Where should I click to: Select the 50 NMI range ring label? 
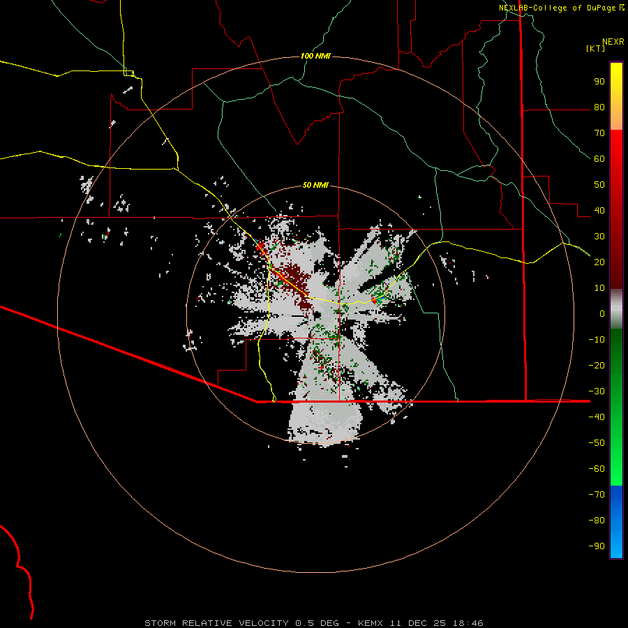(x=315, y=185)
